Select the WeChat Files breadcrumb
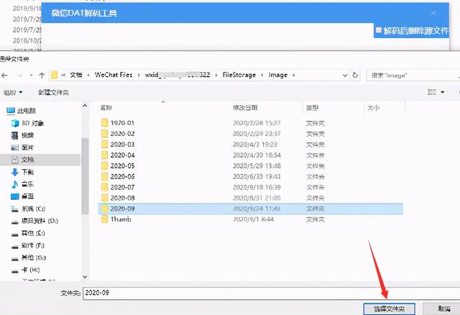 [x=114, y=75]
